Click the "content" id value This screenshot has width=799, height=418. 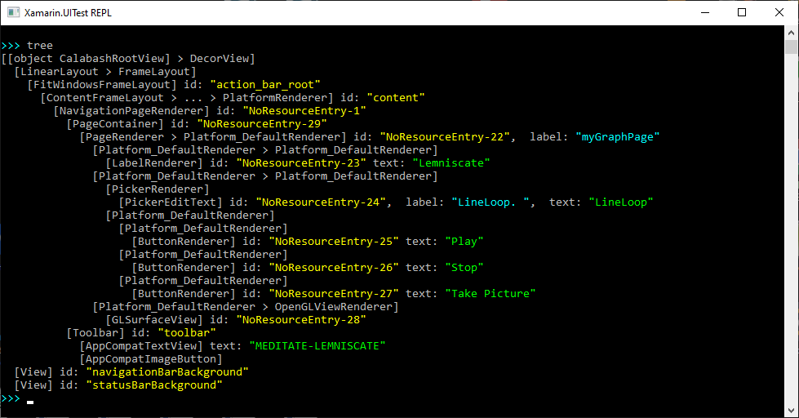(x=396, y=98)
